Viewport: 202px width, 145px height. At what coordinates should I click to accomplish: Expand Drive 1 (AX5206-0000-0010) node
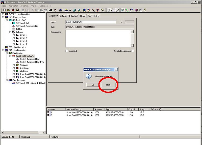tap(14, 74)
